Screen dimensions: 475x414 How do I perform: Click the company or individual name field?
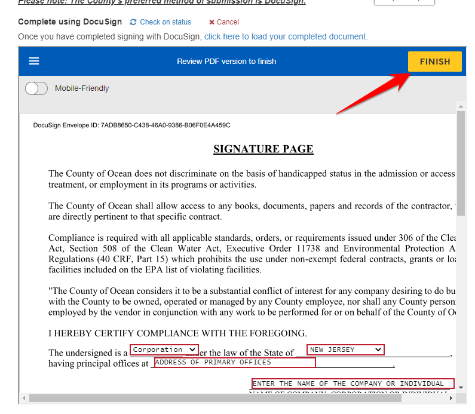click(x=353, y=384)
